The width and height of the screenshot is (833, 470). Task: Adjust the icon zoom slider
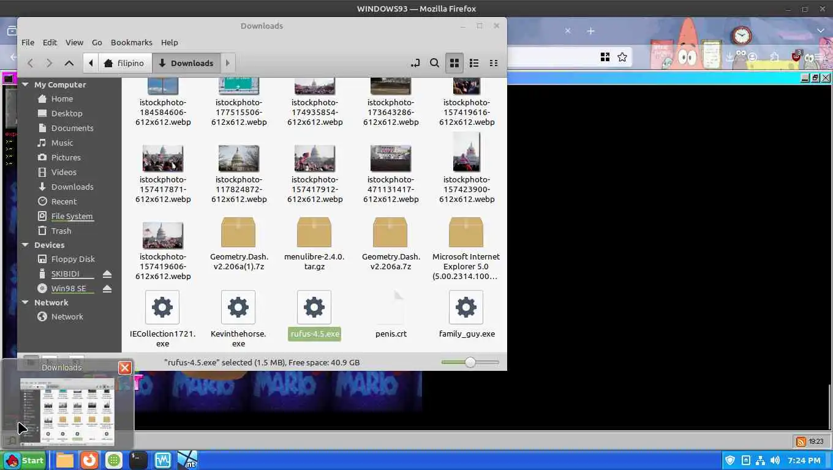click(x=470, y=362)
